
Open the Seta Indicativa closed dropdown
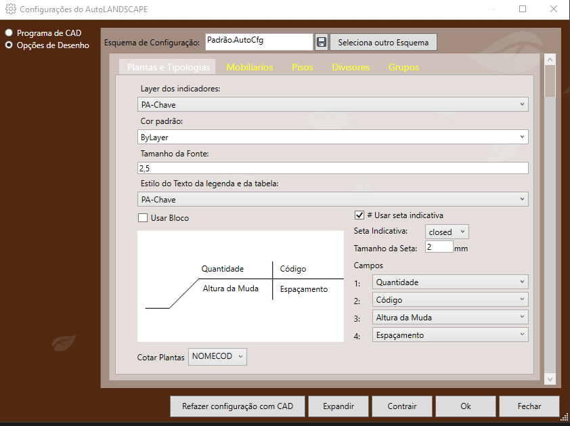point(447,232)
